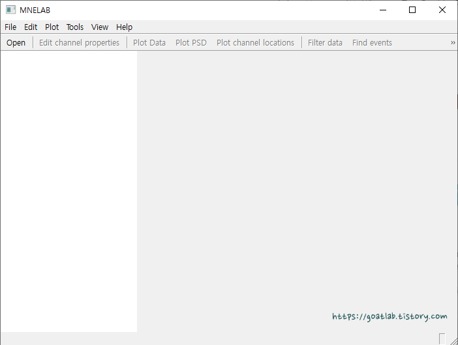
Task: Click Plot Data toolbar button
Action: click(x=149, y=42)
